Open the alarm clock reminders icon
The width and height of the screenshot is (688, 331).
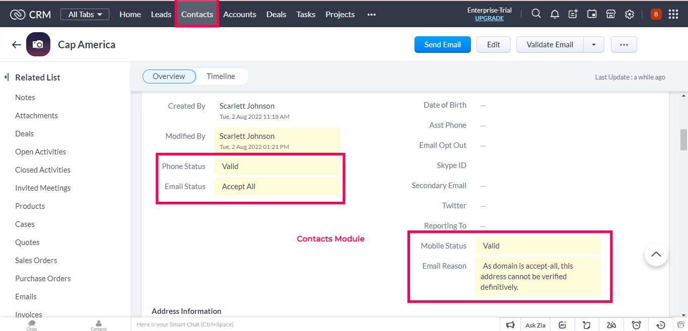(x=636, y=324)
